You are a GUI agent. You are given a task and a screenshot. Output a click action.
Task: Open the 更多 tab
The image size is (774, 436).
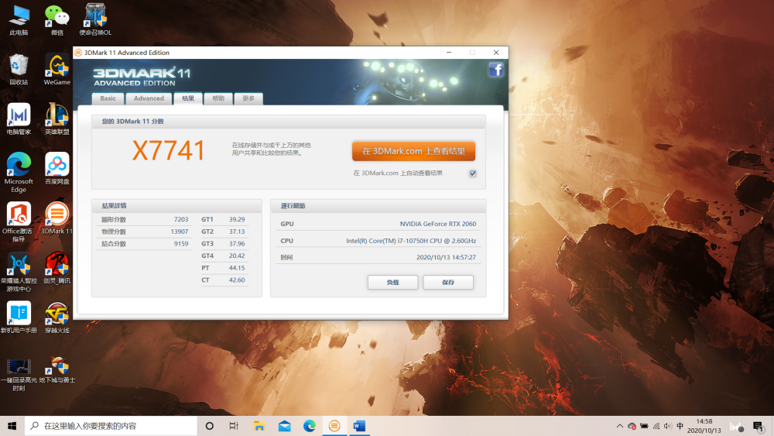tap(248, 98)
